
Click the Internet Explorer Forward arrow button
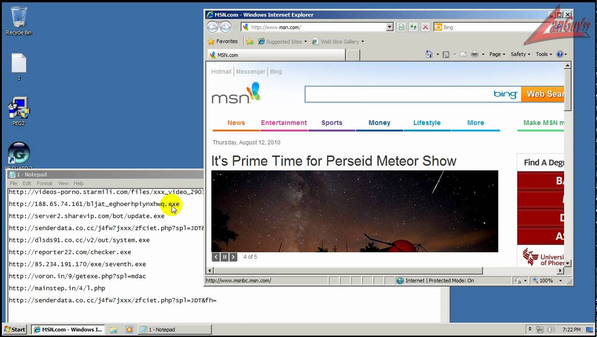pos(225,27)
